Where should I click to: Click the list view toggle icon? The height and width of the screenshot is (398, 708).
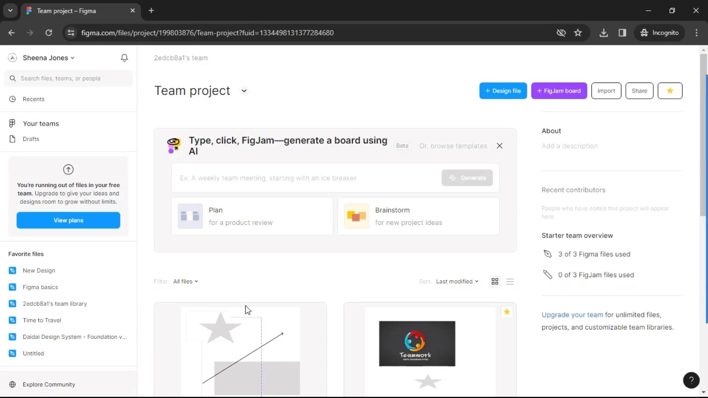tap(510, 282)
